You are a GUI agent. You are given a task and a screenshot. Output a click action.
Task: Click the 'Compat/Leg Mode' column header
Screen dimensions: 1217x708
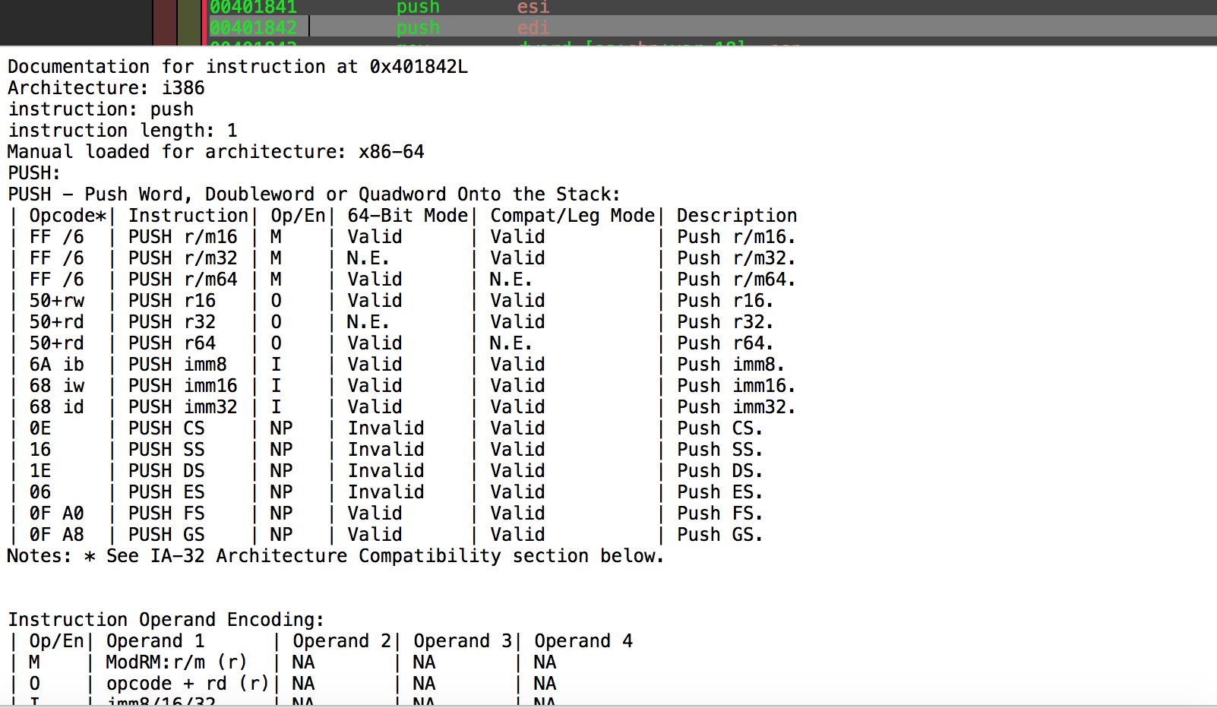[x=572, y=216]
